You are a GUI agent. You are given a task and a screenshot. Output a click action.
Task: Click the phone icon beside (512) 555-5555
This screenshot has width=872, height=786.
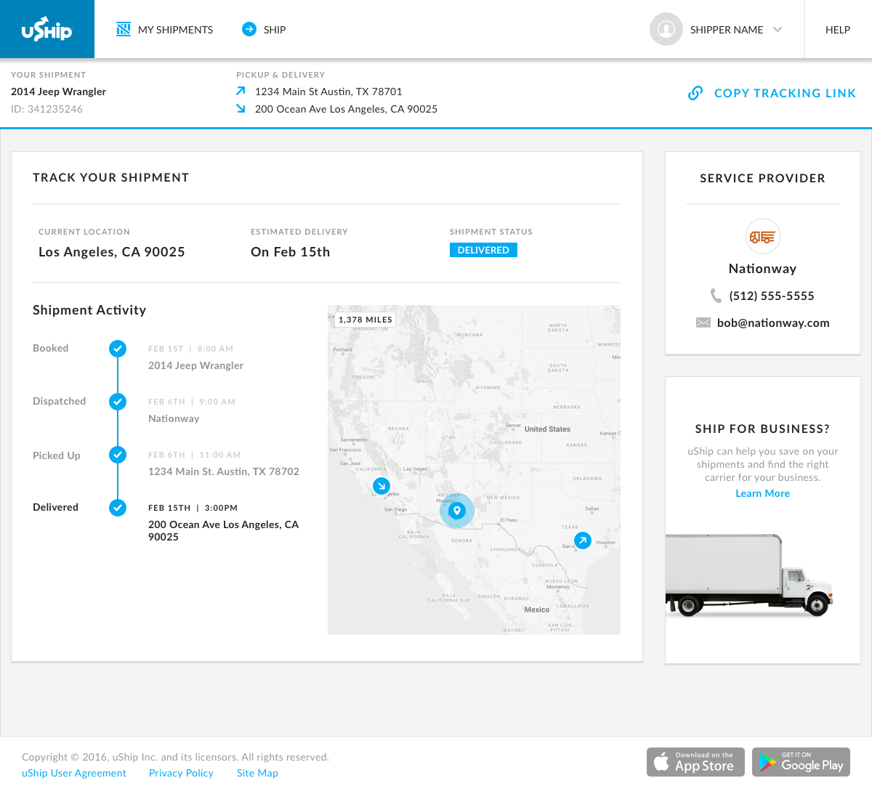coord(716,296)
